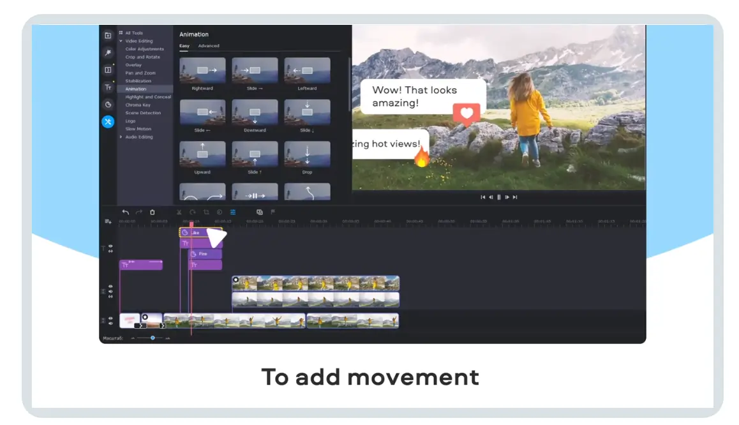Choose the Slide ↓ animation preset

308,112
